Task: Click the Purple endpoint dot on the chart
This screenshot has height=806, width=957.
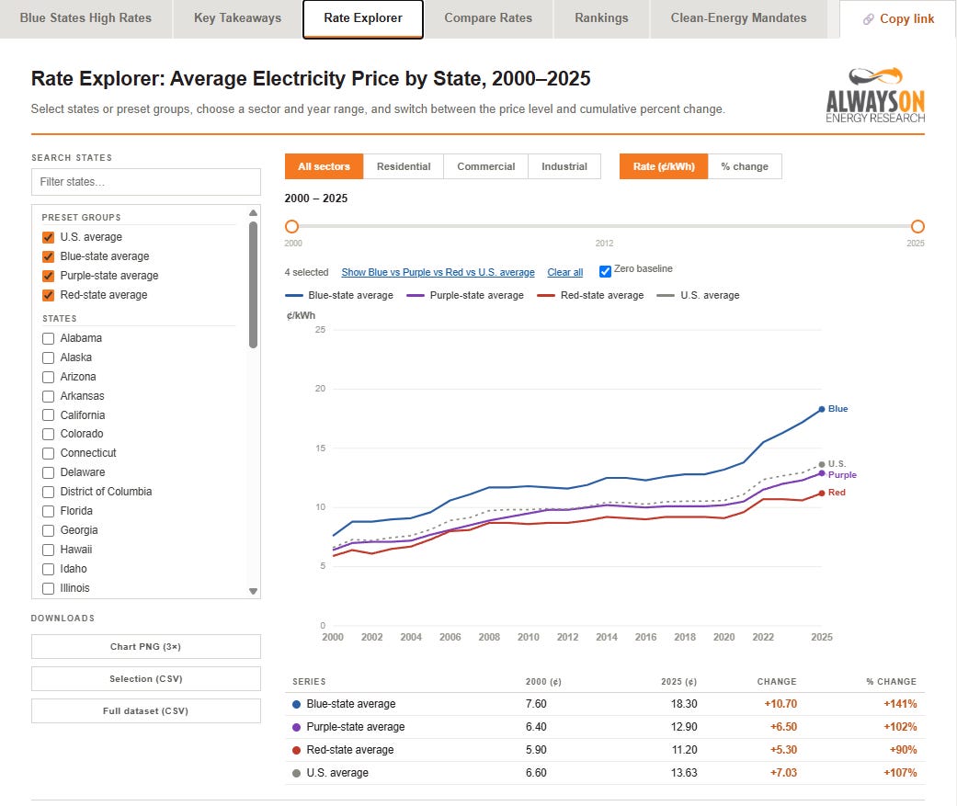Action: click(822, 473)
